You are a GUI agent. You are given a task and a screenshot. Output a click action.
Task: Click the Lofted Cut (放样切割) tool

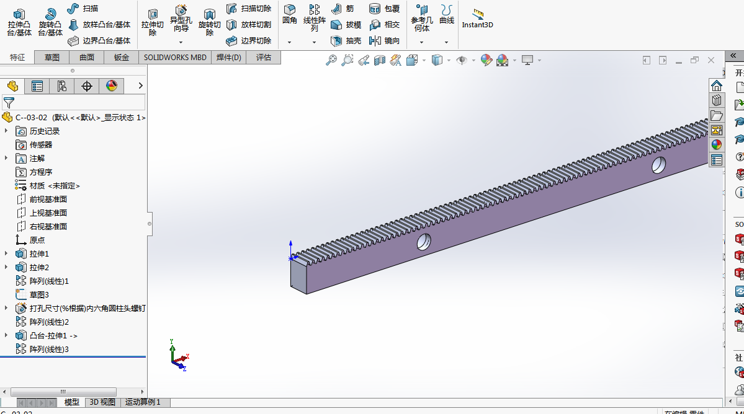tap(249, 25)
